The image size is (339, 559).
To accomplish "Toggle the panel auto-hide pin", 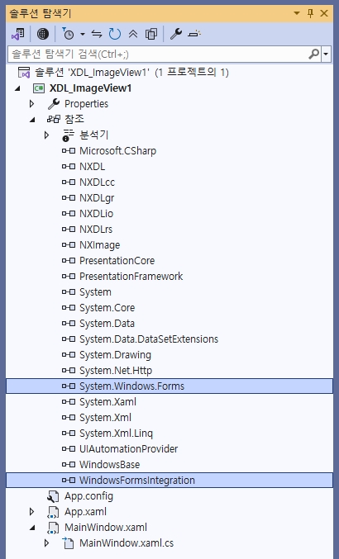I will (x=310, y=13).
